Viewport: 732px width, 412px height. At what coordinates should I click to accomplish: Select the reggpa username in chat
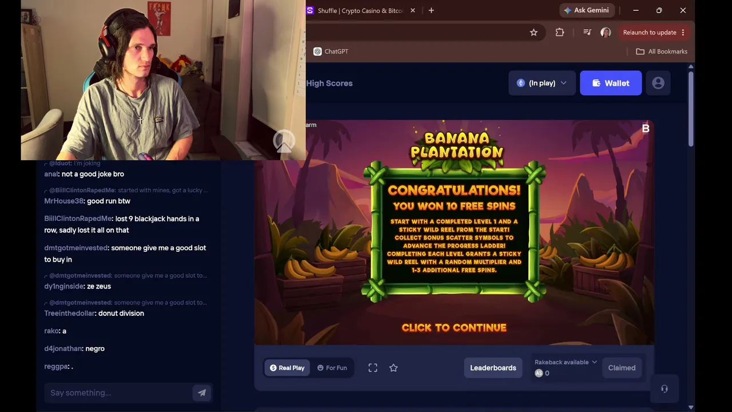(56, 366)
